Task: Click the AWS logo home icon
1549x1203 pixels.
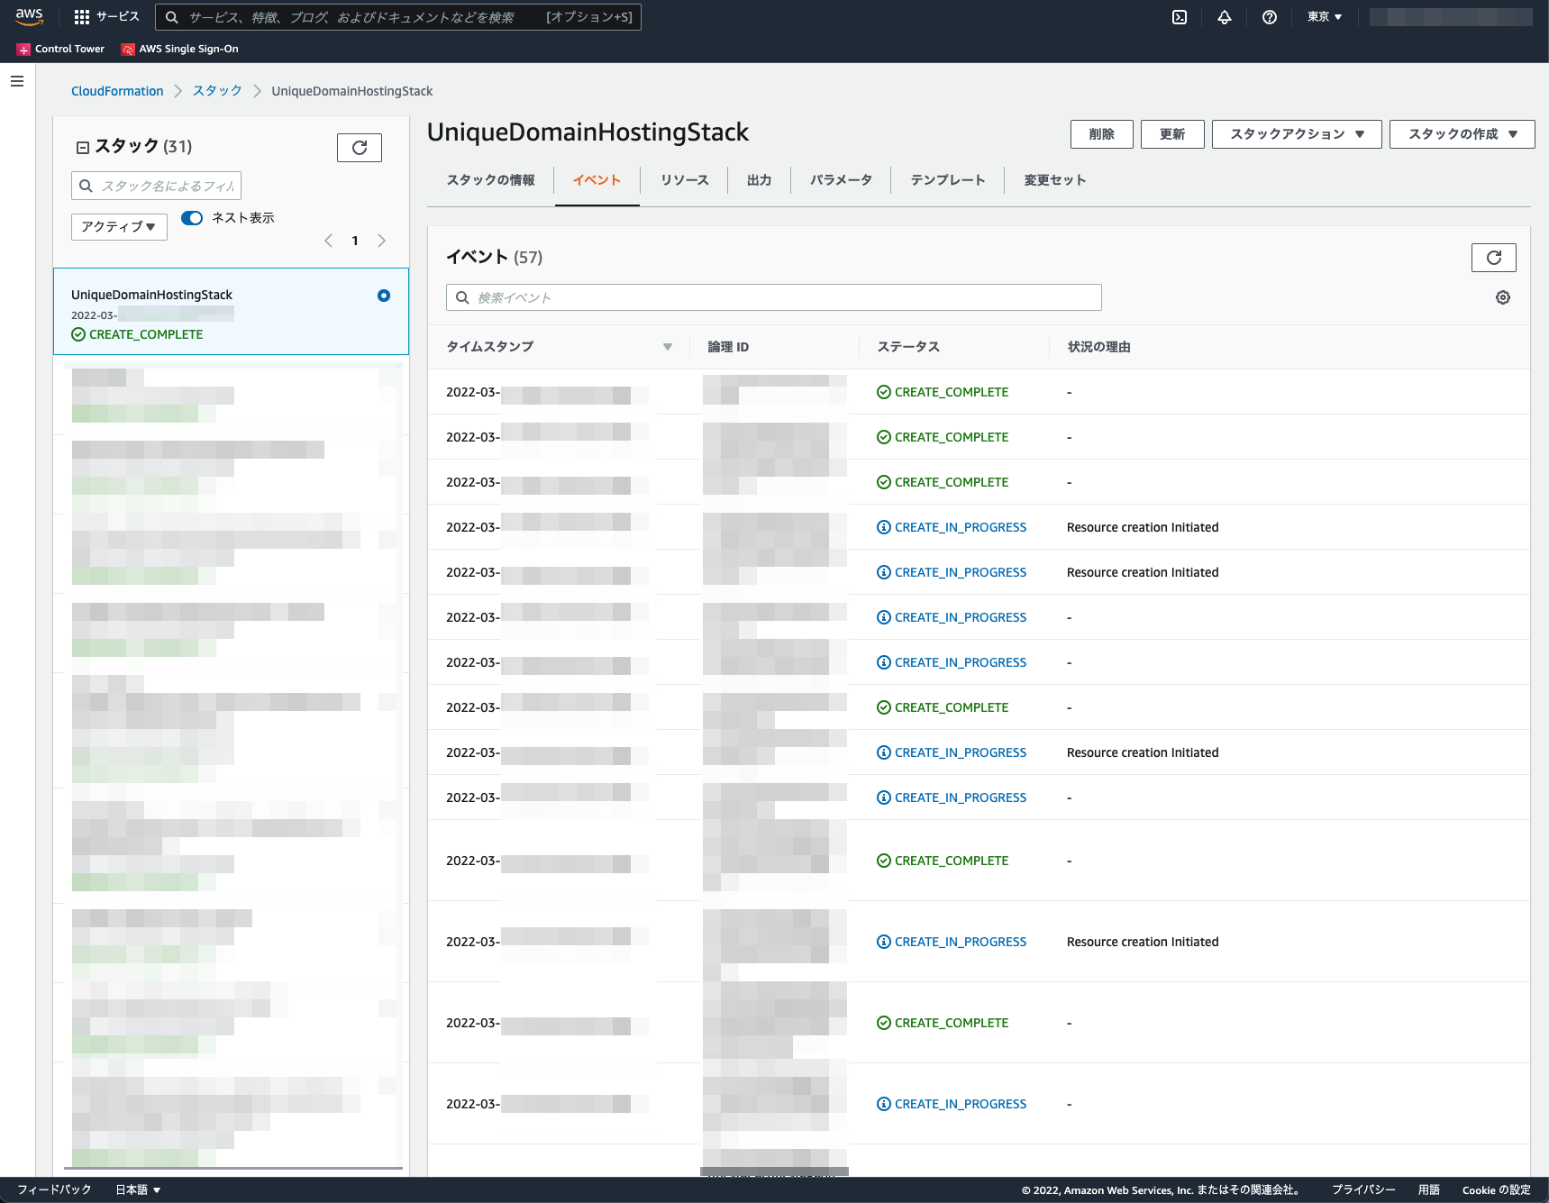Action: [30, 17]
